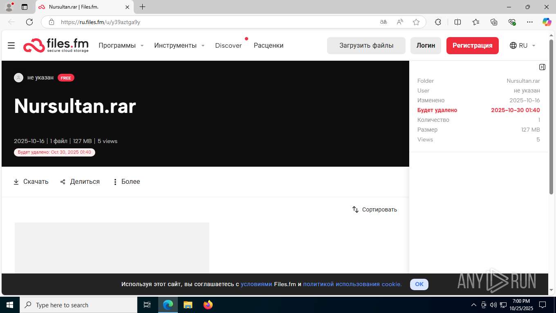
Task: Click the read aloud icon in address bar
Action: 400,22
